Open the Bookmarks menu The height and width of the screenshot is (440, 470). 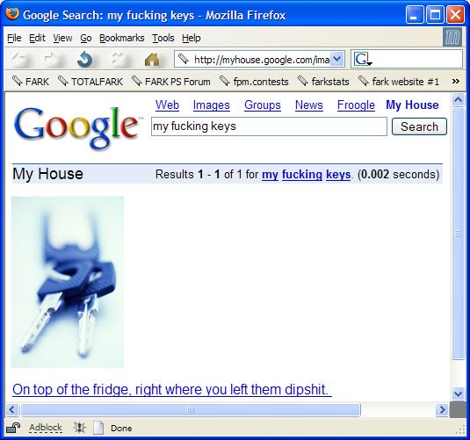tap(122, 38)
